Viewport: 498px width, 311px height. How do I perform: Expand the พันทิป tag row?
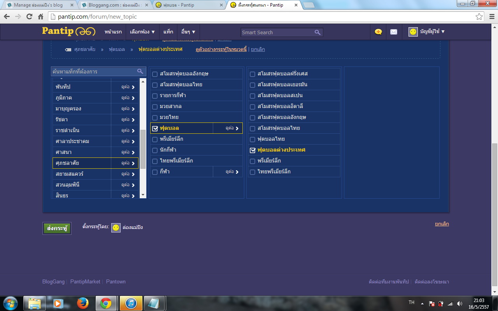(x=128, y=87)
